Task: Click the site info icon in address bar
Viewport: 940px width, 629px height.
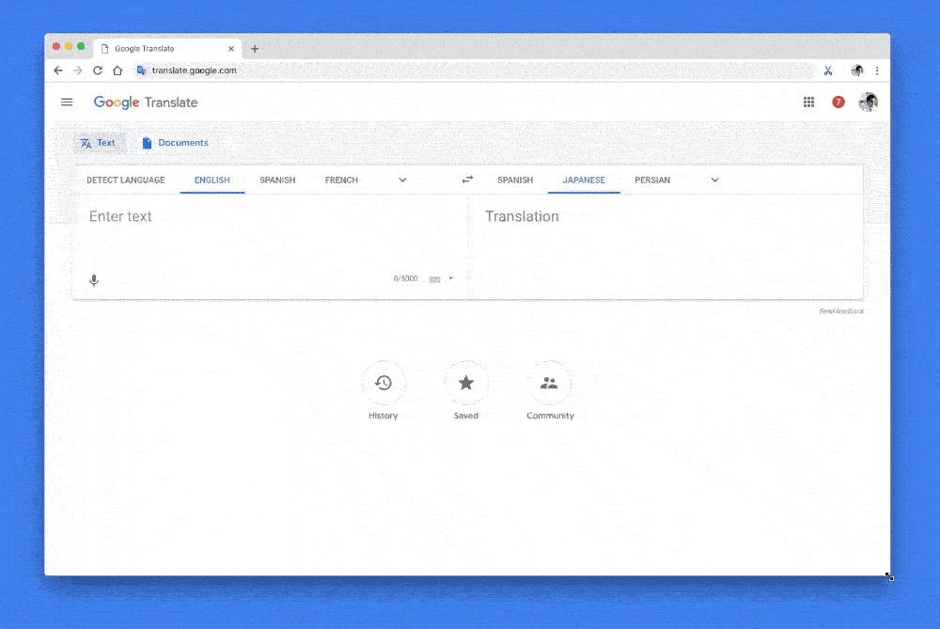Action: click(x=141, y=71)
